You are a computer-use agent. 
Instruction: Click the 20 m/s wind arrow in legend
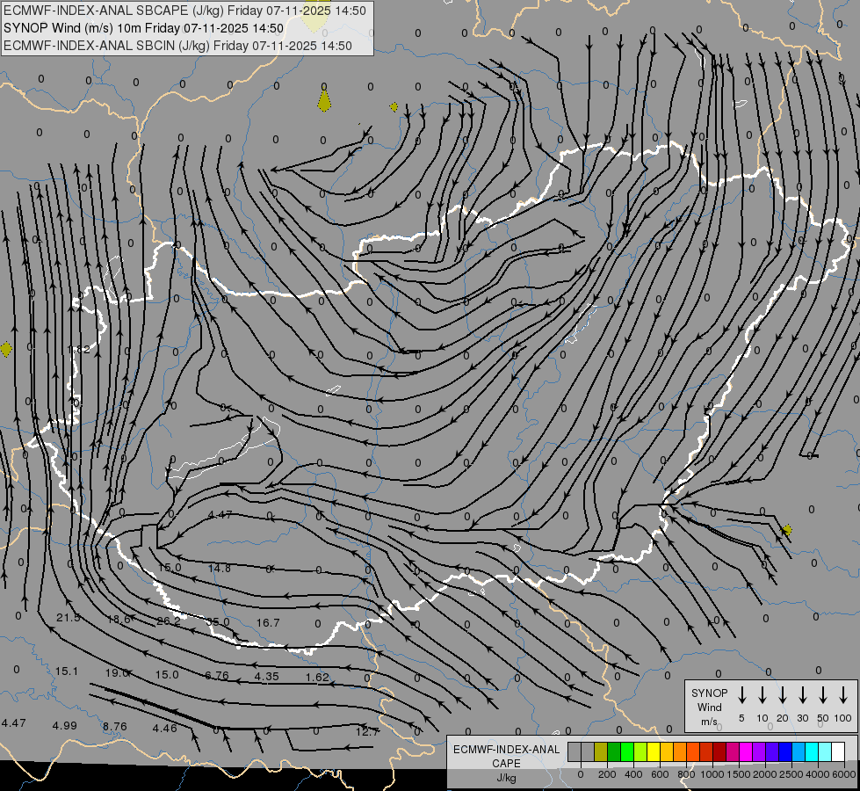click(782, 695)
